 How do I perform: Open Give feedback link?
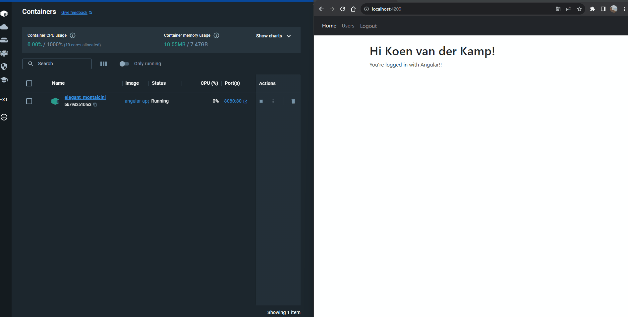click(x=77, y=13)
